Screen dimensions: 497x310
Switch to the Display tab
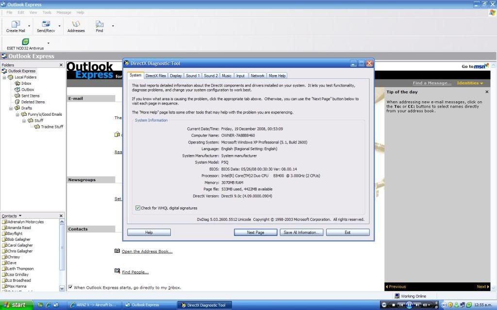coord(176,76)
